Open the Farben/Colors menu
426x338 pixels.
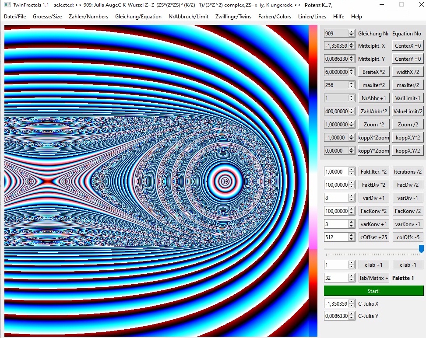tap(275, 17)
